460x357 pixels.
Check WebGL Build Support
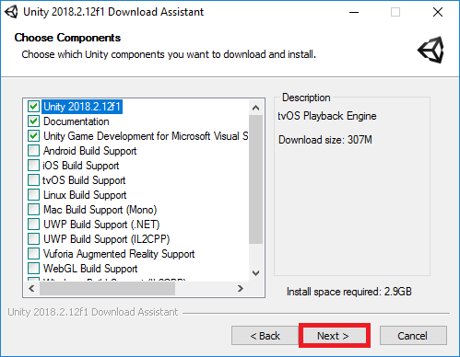pyautogui.click(x=33, y=269)
